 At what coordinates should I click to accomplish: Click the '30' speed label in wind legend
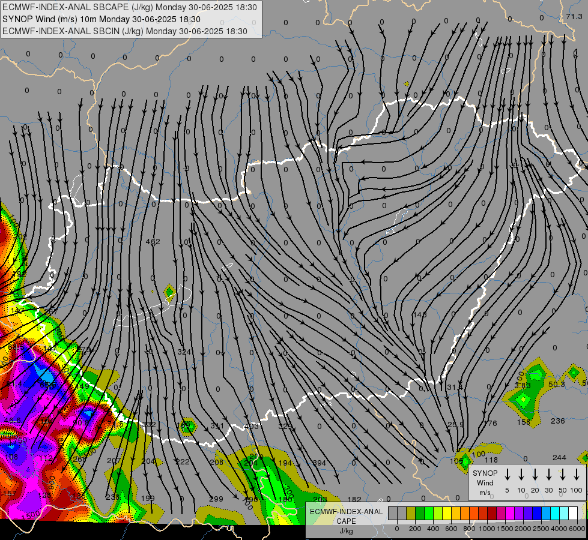pos(548,490)
